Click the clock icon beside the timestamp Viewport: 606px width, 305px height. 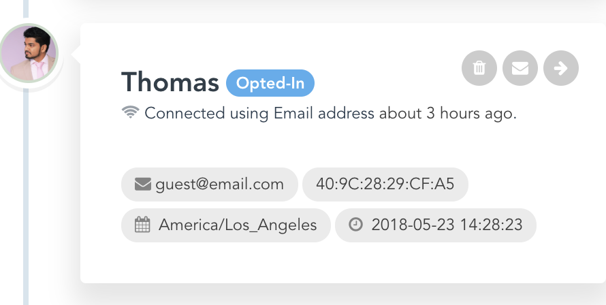[x=355, y=224]
